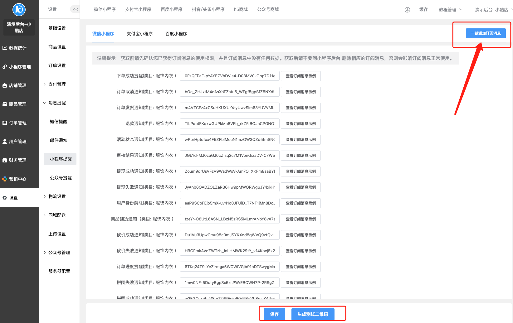View subscription example for 活动状态通知
Viewport: 513px width, 323px height.
pos(301,140)
